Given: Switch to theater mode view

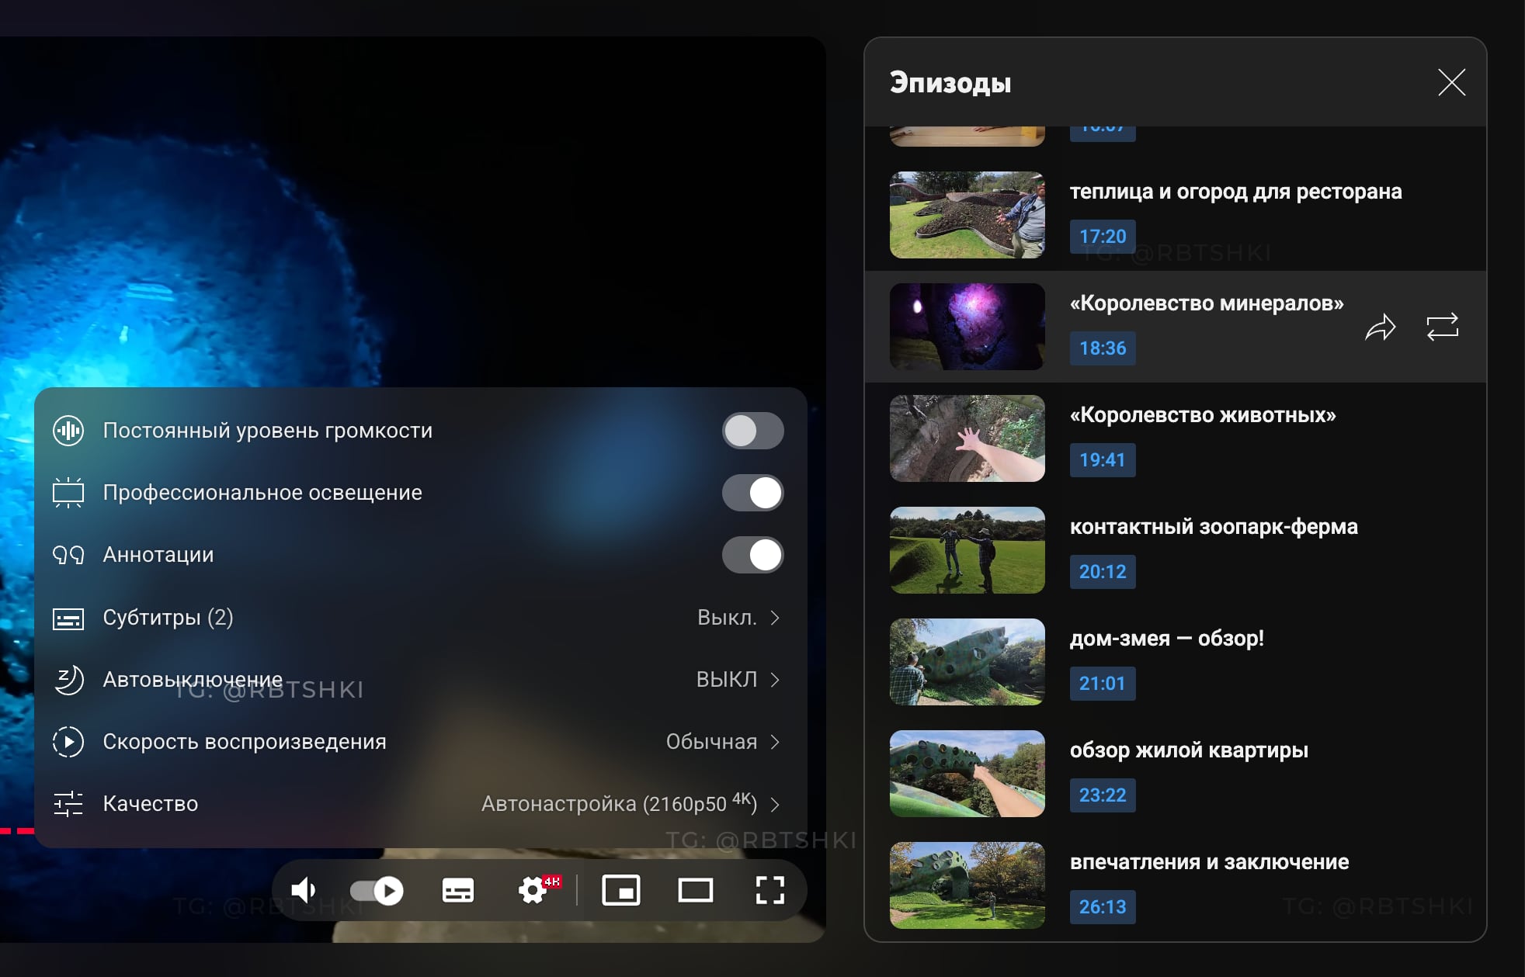Looking at the screenshot, I should click(x=695, y=890).
